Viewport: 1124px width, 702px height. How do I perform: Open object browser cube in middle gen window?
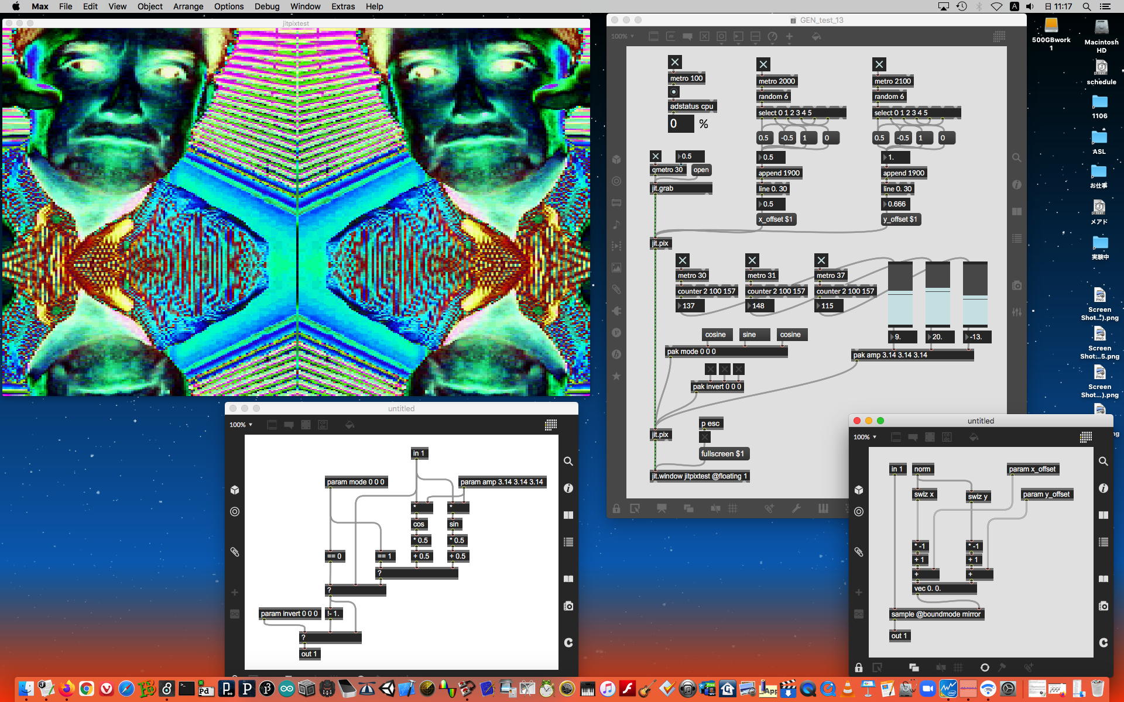[x=235, y=490]
